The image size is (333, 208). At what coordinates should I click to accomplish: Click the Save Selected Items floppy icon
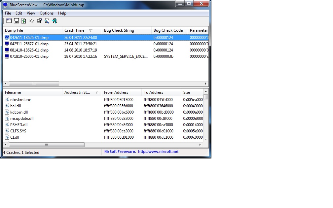17,21
